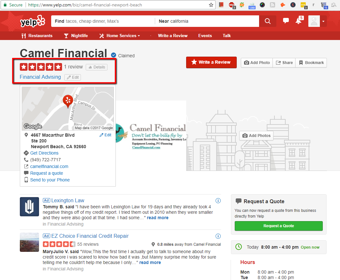Image resolution: width=340 pixels, height=280 pixels.
Task: Click the green Request a Quote button
Action: 279,226
